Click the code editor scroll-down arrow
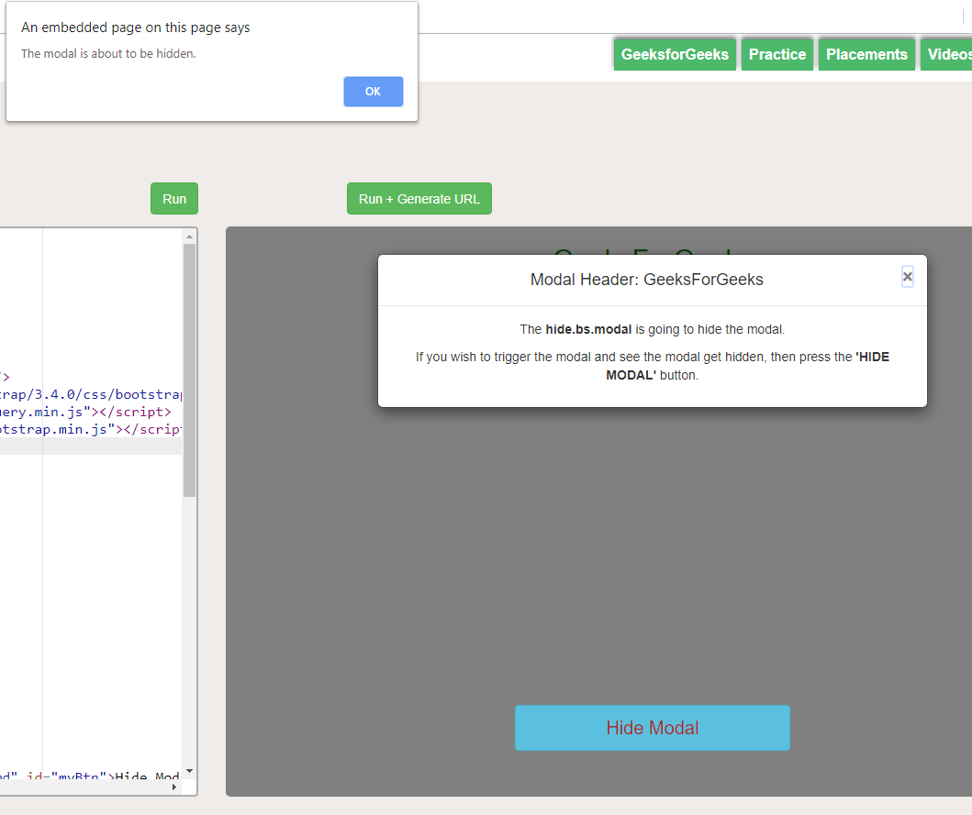 pyautogui.click(x=190, y=771)
